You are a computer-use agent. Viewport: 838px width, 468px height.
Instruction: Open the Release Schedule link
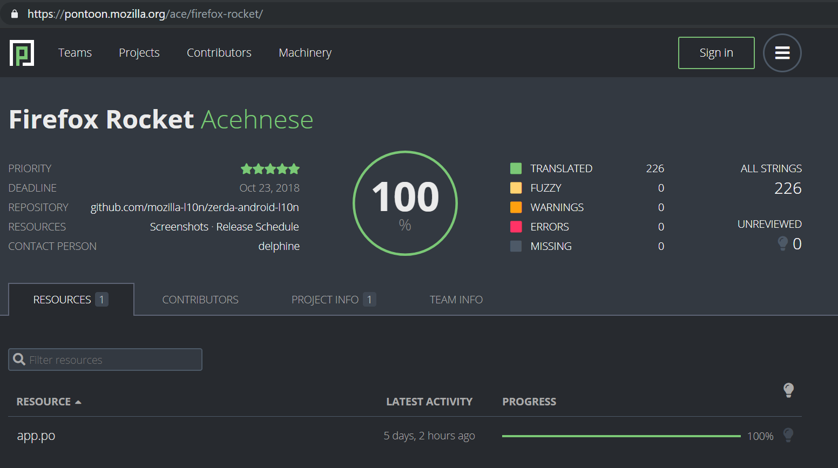[x=258, y=227]
